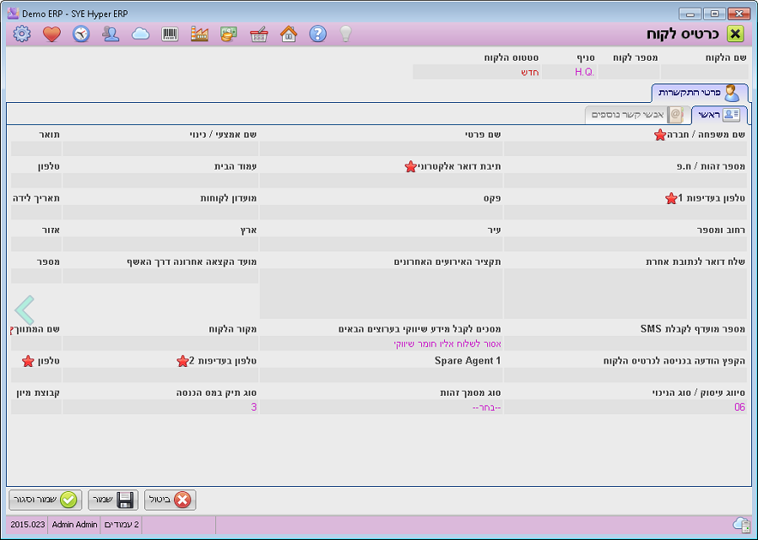
Task: Click the תקציר האירועים האחרונים text area
Action: pyautogui.click(x=381, y=294)
